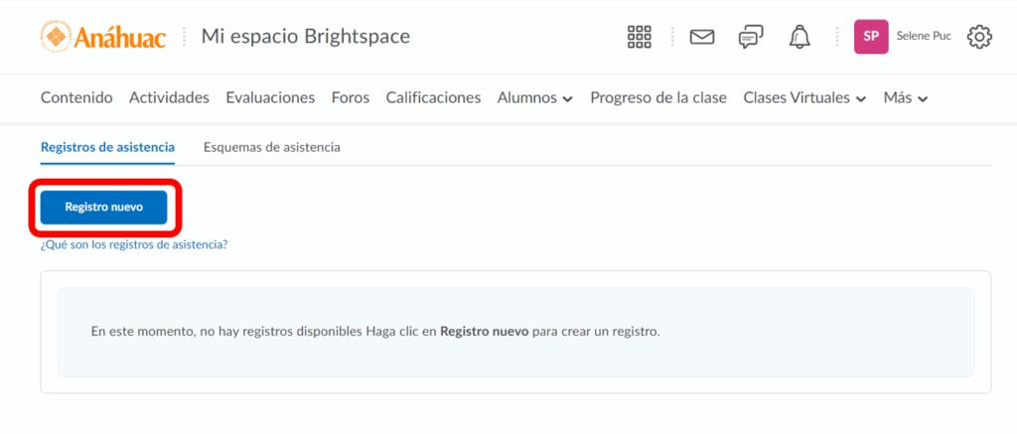Open "¿Qué son los registros de asistencia?" link
This screenshot has width=1017, height=434.
(134, 243)
